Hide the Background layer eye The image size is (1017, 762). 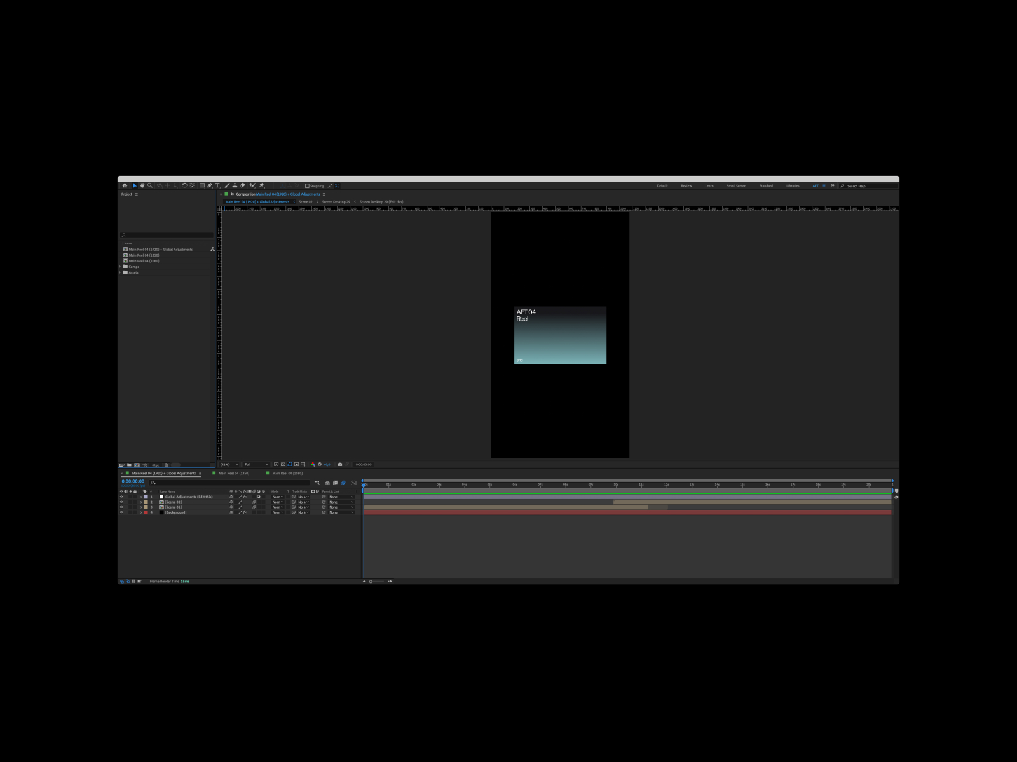121,512
